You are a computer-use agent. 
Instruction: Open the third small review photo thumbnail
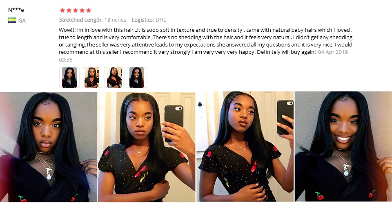click(x=114, y=77)
